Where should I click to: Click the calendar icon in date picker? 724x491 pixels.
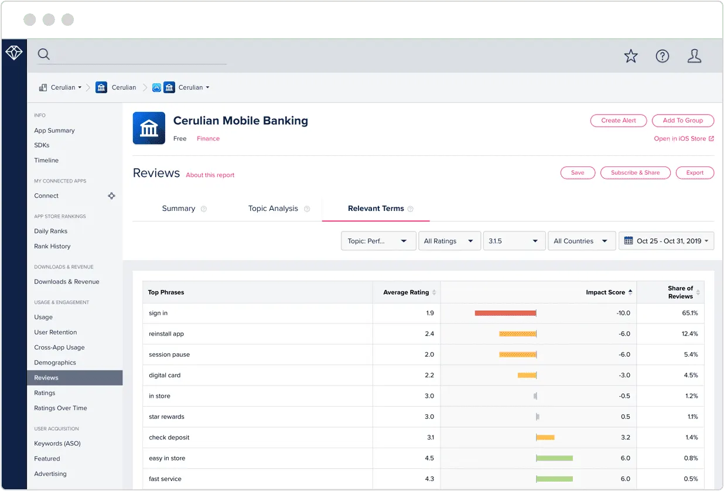pos(629,241)
